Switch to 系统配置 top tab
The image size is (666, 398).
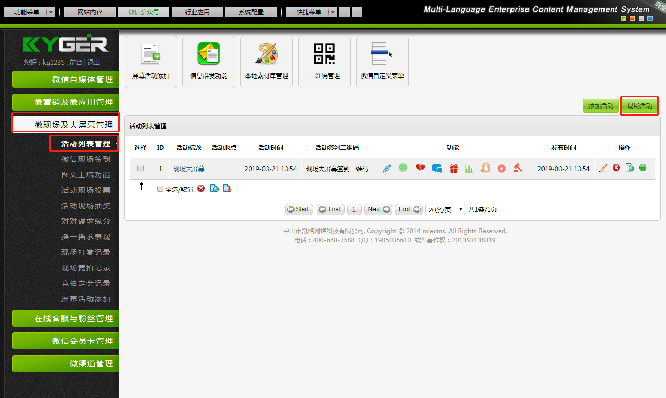[251, 12]
